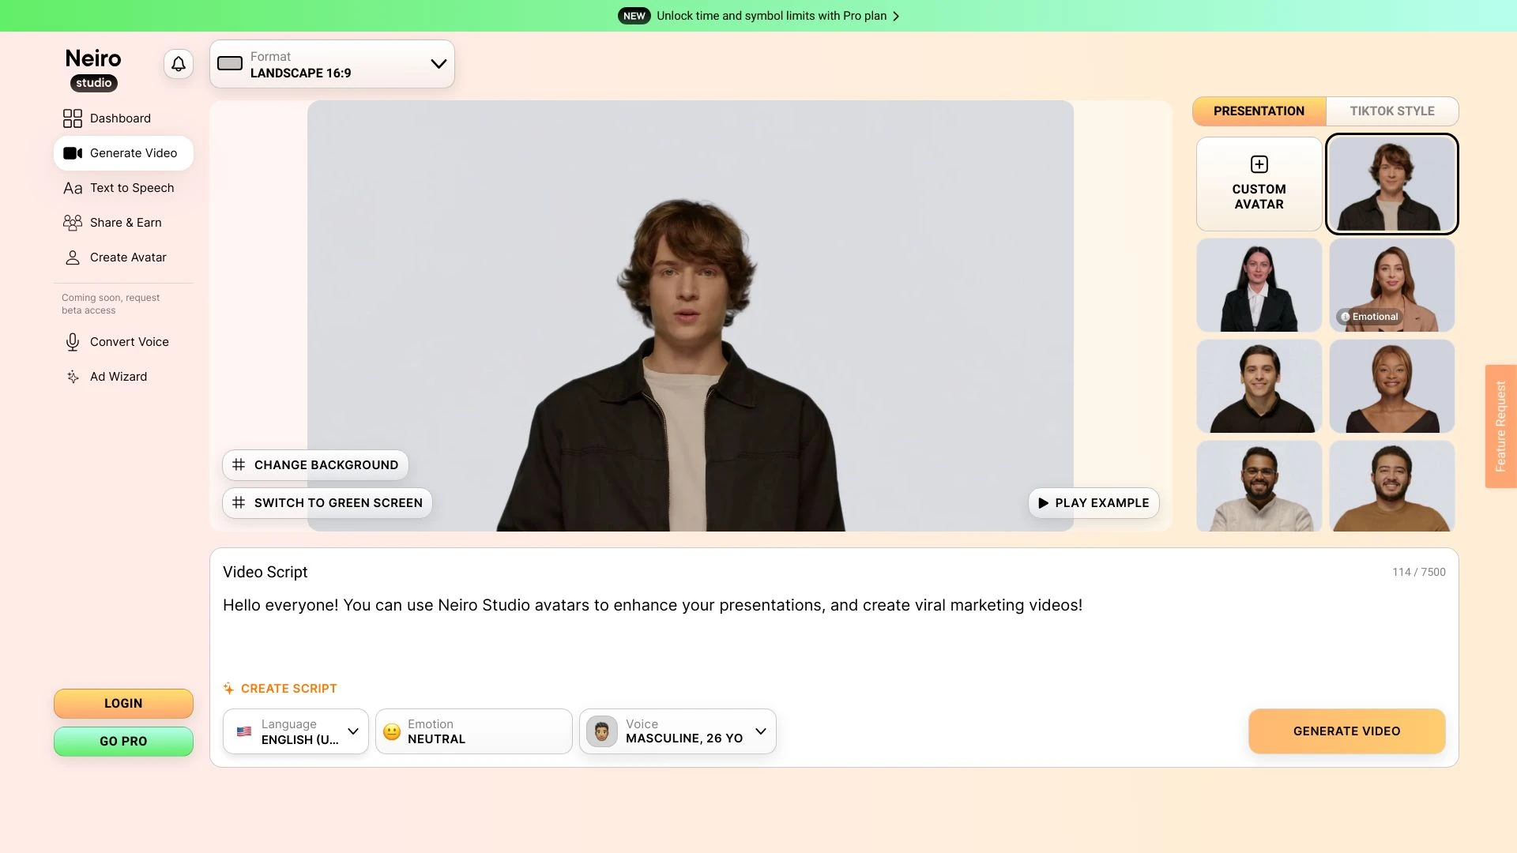Toggle SWITCH TO GREEN SCREEN mode

coord(326,503)
